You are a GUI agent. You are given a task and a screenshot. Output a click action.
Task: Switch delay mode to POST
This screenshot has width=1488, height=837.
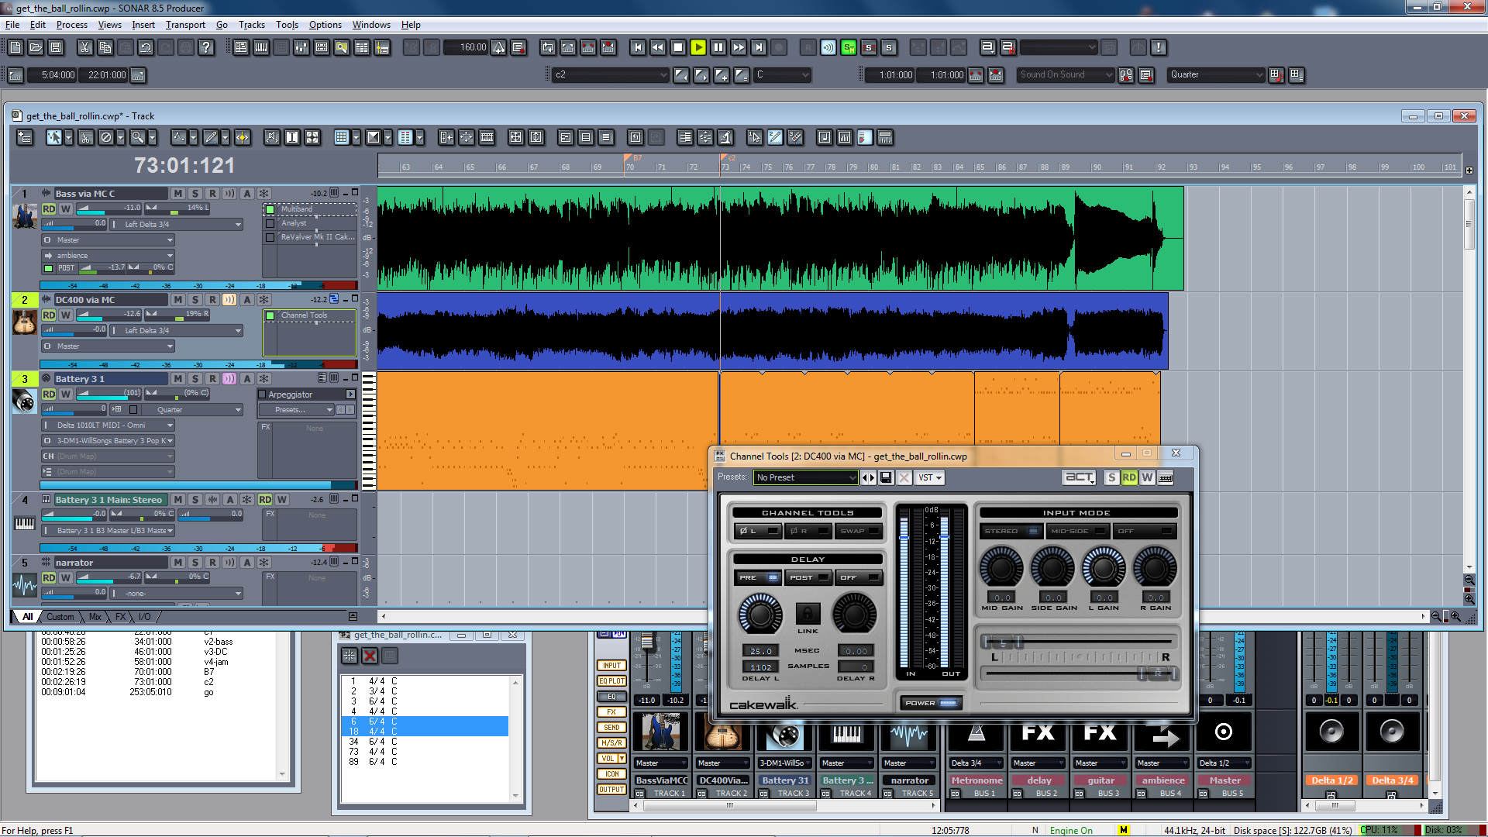click(x=808, y=577)
